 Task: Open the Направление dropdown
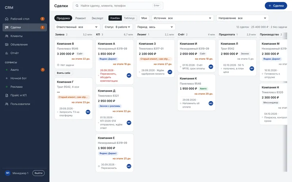pyautogui.click(x=242, y=18)
